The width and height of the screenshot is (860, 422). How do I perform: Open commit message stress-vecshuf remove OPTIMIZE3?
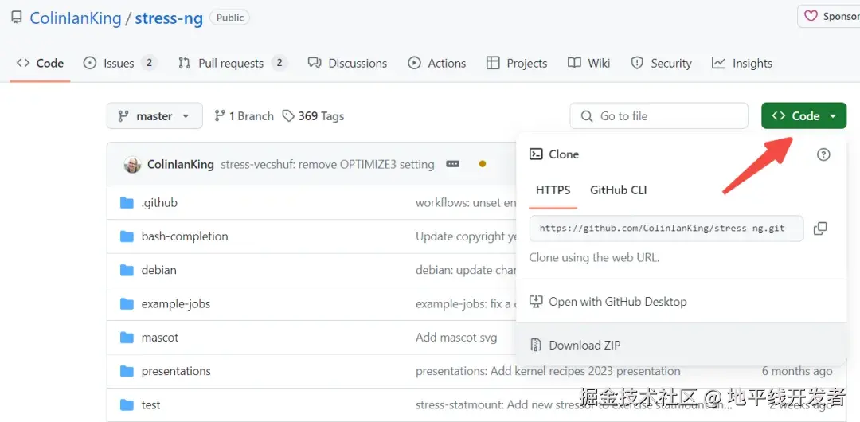pos(327,164)
